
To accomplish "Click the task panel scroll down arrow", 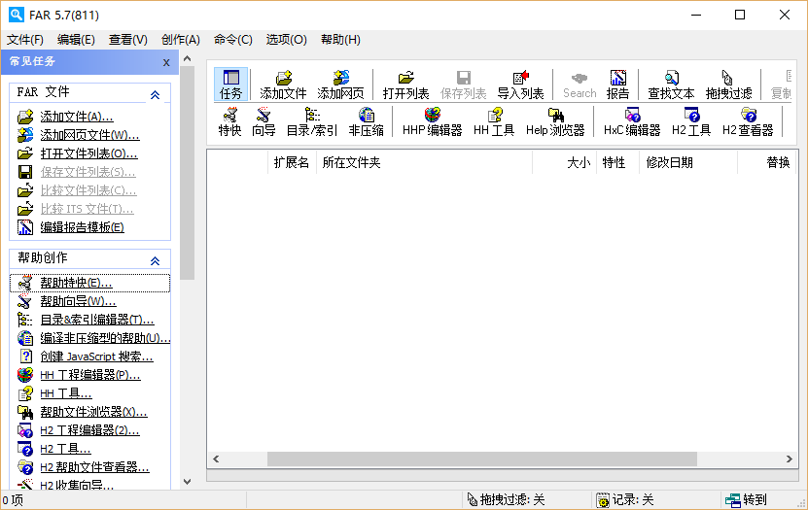I will pyautogui.click(x=187, y=482).
